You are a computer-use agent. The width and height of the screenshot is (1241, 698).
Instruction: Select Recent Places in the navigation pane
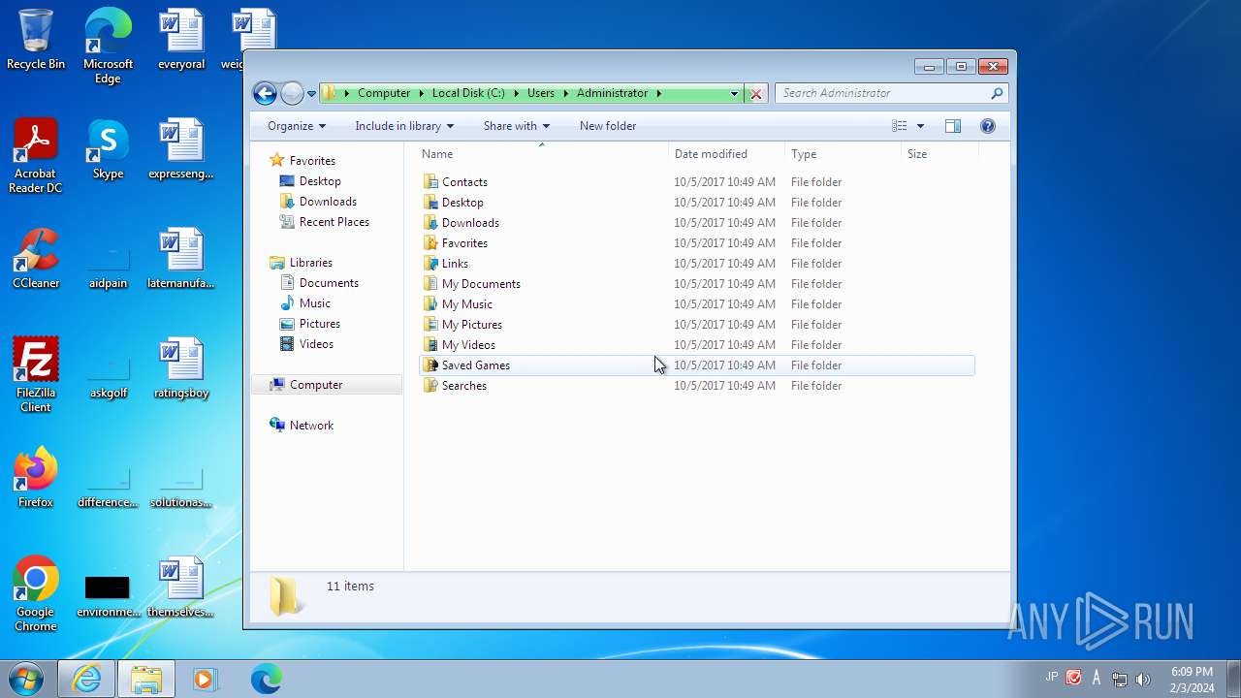pyautogui.click(x=334, y=222)
